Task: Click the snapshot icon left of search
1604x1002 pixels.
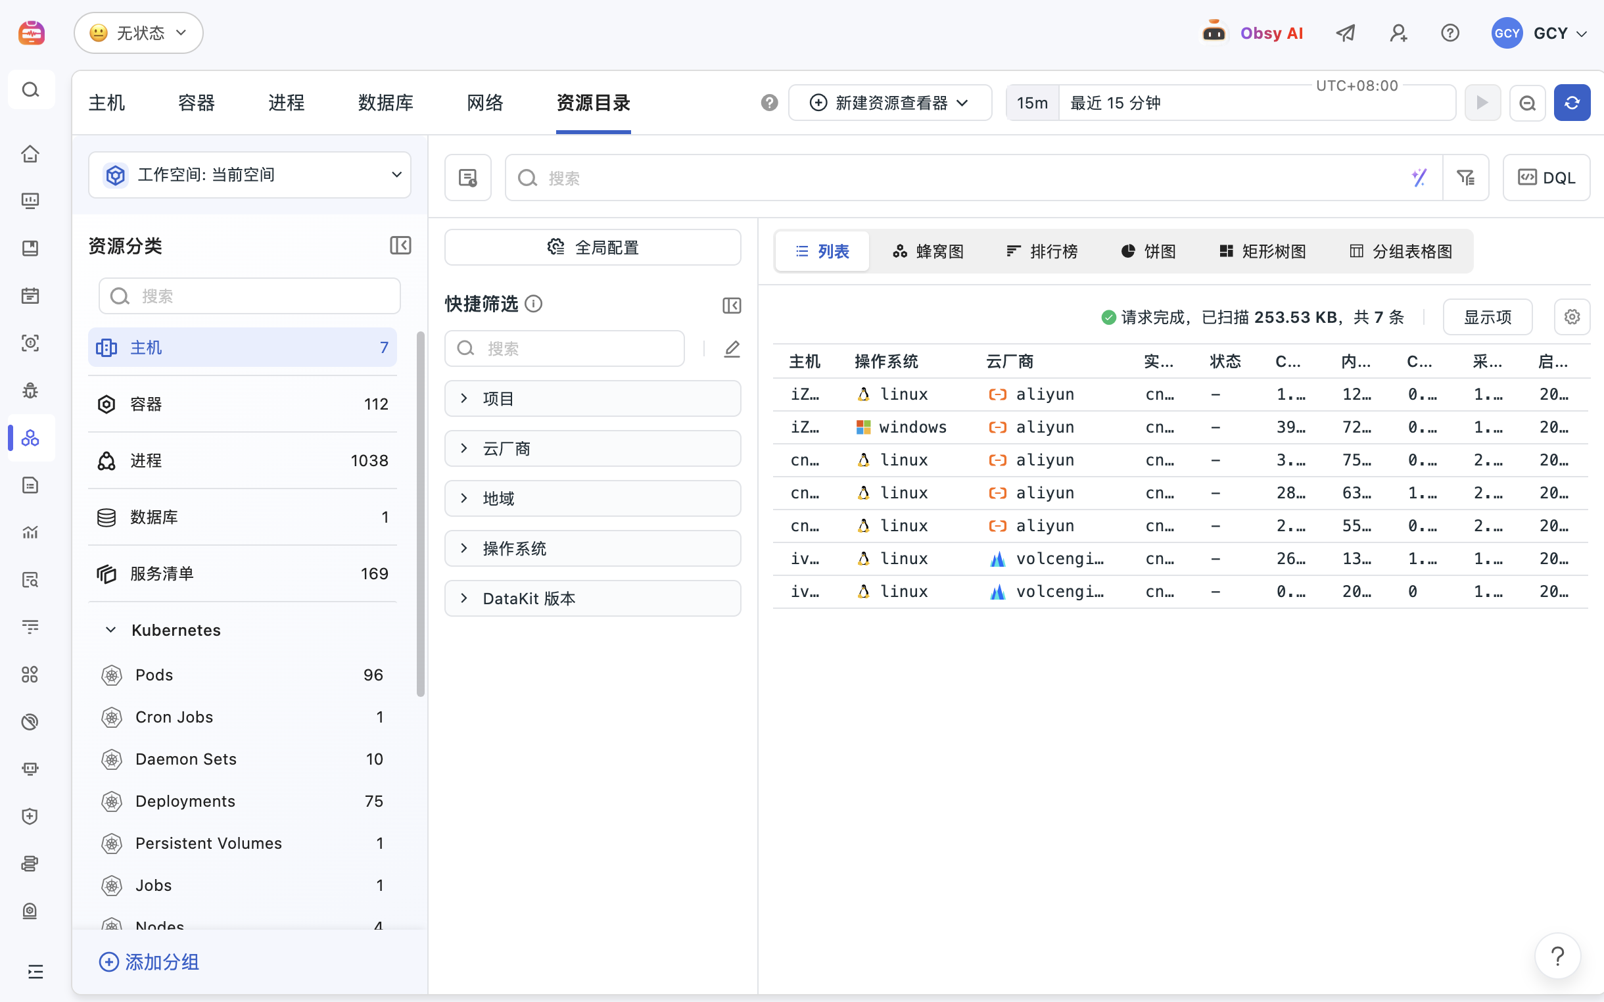Action: (x=468, y=178)
